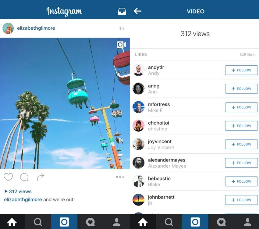Open comments with speech bubble icon

[24, 177]
